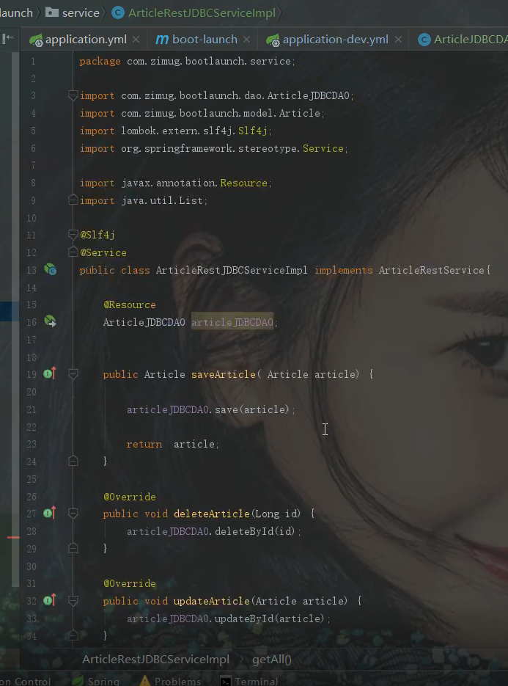Click the fold marker beside @Service

point(73,252)
